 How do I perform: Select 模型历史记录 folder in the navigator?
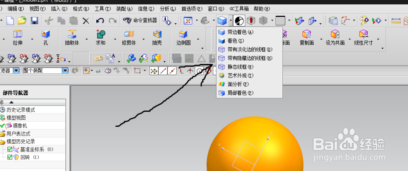click(21, 142)
